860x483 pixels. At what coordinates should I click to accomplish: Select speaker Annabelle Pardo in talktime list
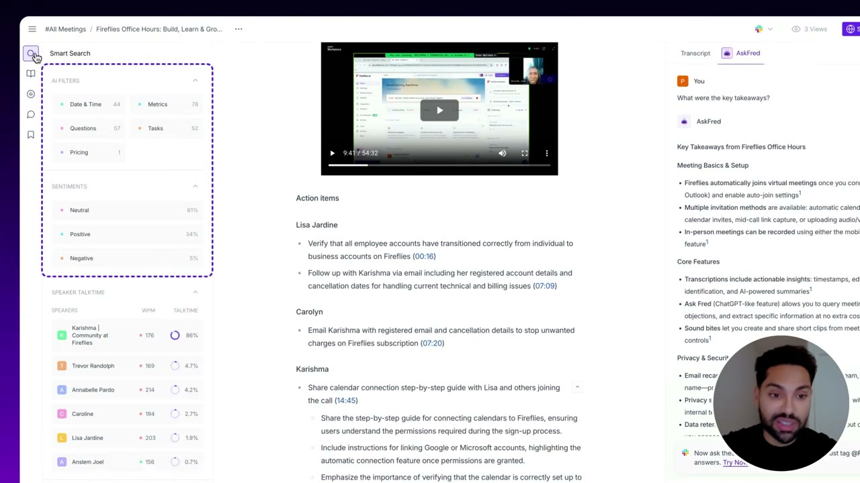[x=127, y=390]
